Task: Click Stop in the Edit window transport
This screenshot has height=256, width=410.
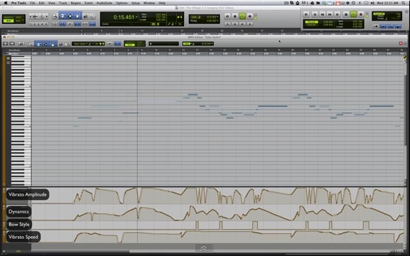Action: [x=234, y=16]
